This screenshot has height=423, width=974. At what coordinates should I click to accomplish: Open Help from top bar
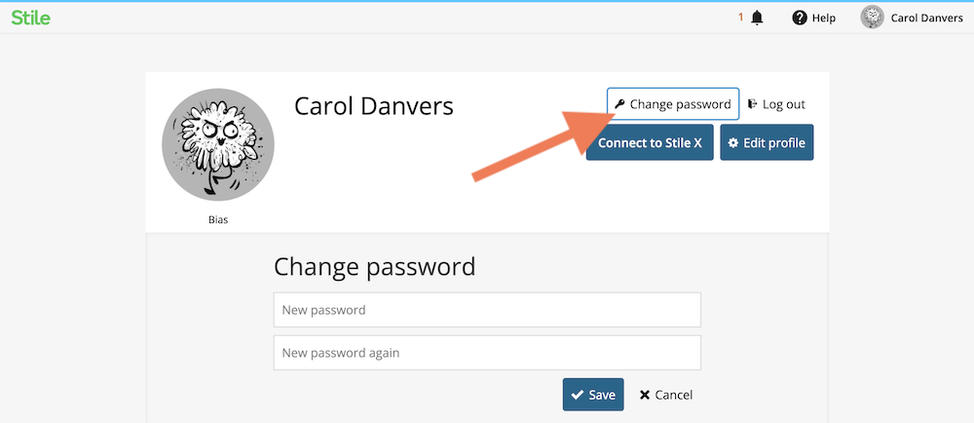(813, 18)
